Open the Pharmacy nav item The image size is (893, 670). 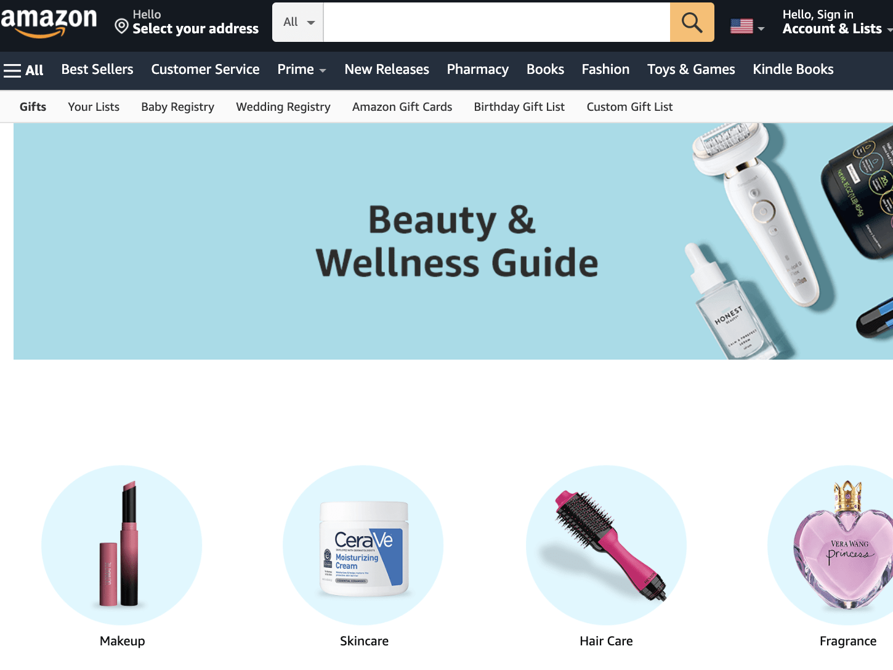click(478, 70)
